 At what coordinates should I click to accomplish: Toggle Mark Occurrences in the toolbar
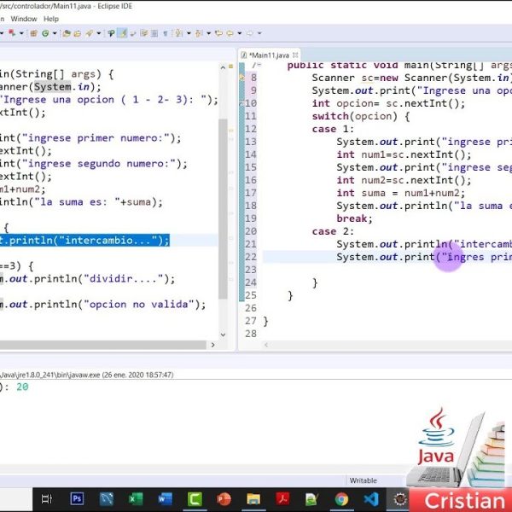123,33
